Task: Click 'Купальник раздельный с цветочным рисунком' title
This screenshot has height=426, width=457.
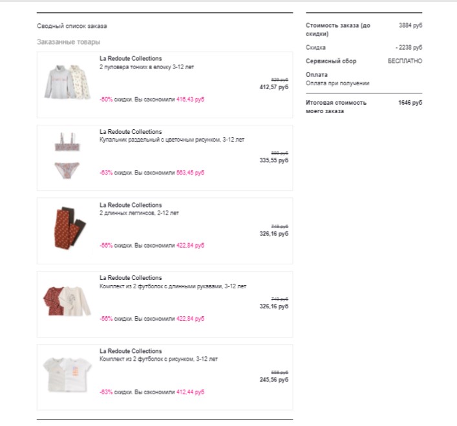Action: (x=172, y=140)
